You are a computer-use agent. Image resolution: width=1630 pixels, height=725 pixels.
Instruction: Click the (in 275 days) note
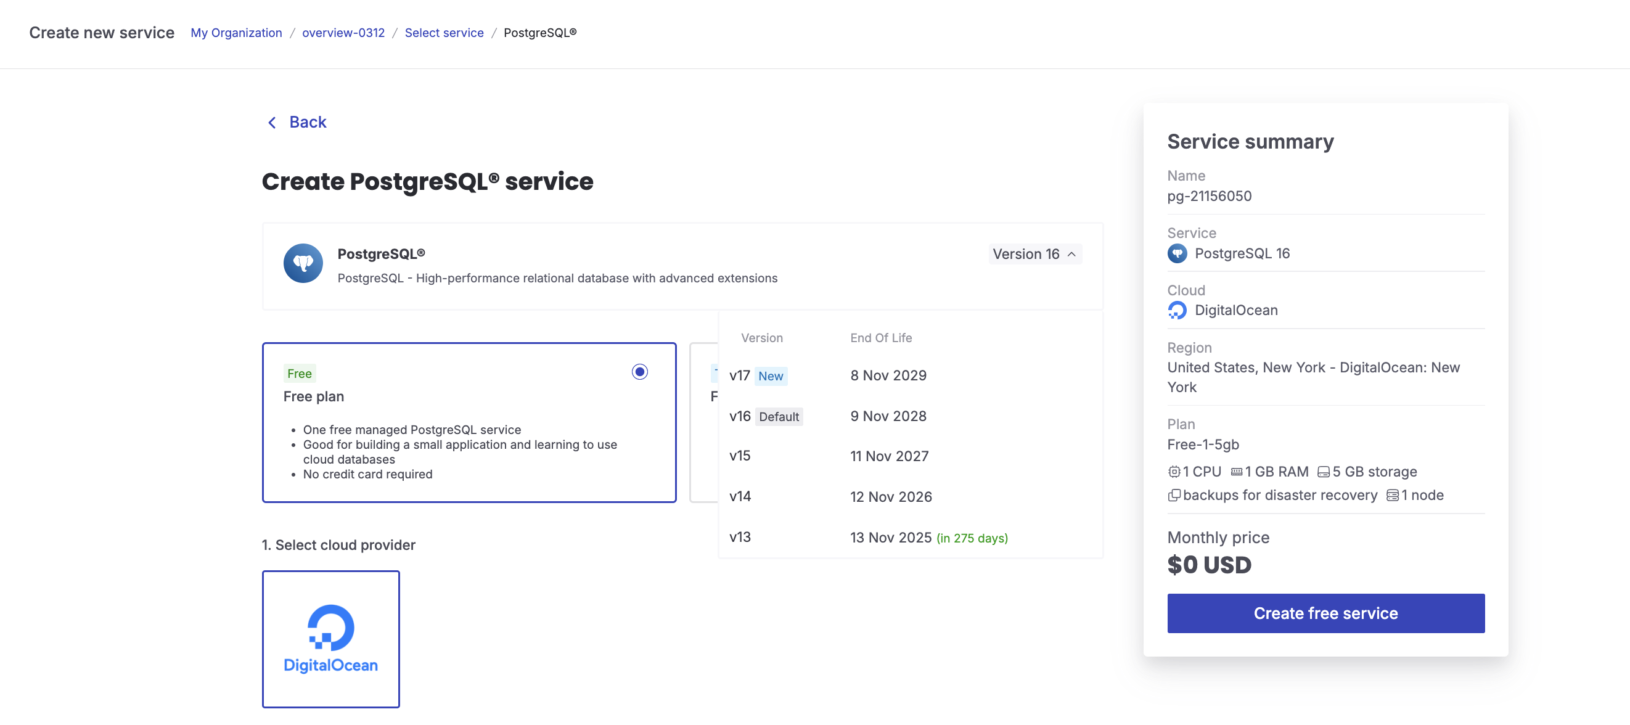972,538
